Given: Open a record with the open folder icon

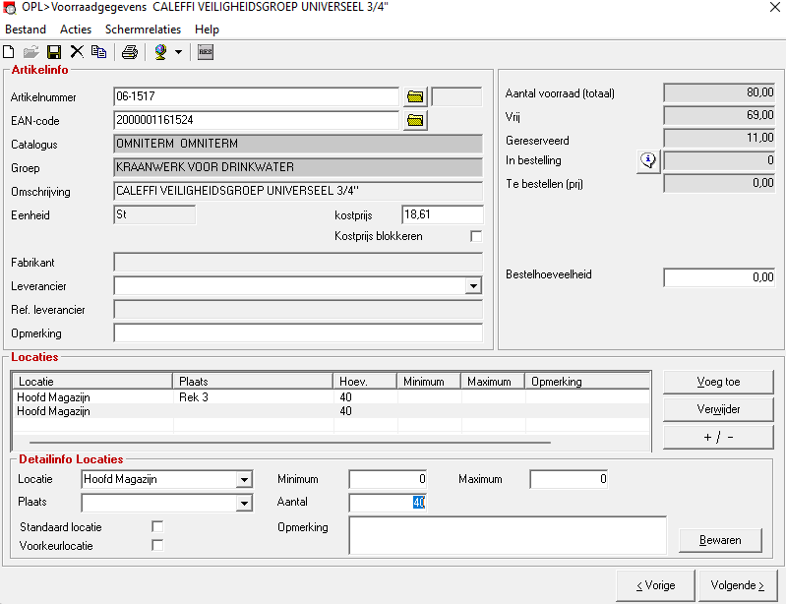Looking at the screenshot, I should point(31,51).
